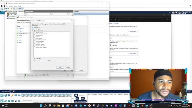Click Cancel in the New Inbound Rule Wizard
The height and width of the screenshot is (108, 192).
(x=81, y=70)
